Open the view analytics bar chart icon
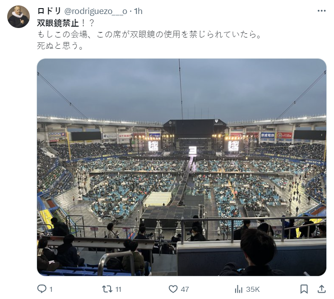The image size is (334, 299). pos(239,289)
